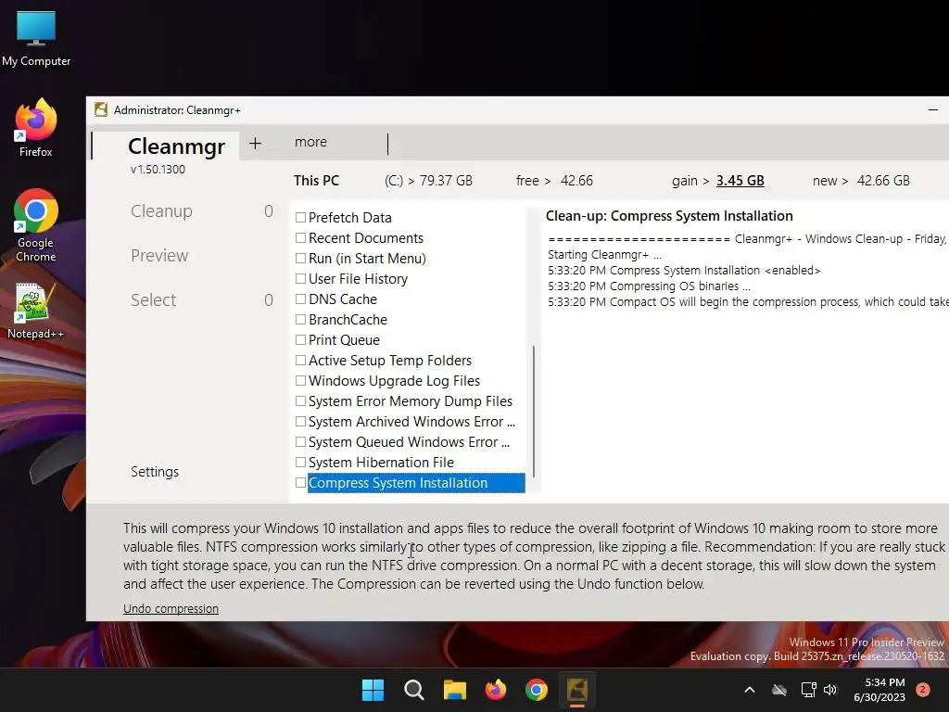This screenshot has width=949, height=712.
Task: Open the Google Chrome desktop shortcut
Action: point(36,225)
